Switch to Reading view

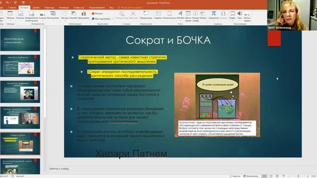pos(277,176)
